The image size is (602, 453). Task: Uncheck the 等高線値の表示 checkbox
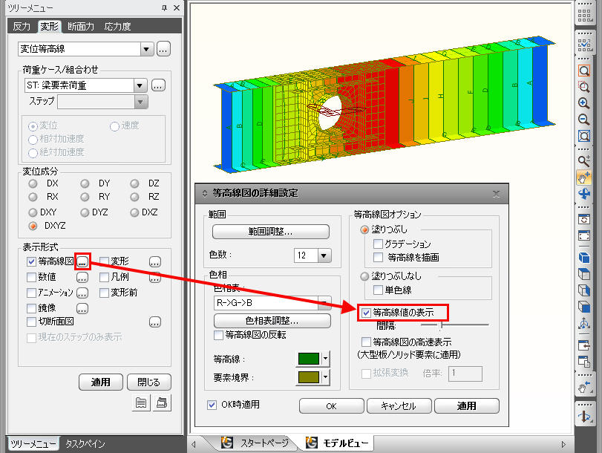pyautogui.click(x=365, y=313)
